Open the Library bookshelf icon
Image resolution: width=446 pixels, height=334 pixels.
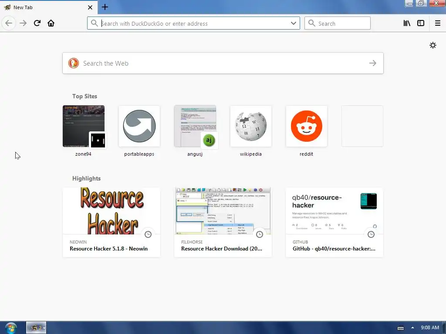click(x=407, y=23)
